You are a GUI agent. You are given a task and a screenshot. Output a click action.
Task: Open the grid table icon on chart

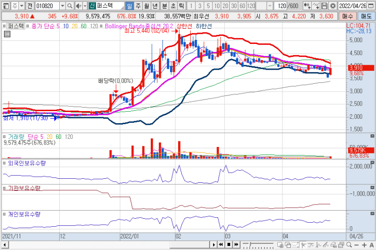(x=7, y=34)
